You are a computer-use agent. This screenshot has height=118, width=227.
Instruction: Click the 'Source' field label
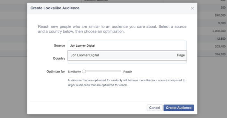click(59, 45)
